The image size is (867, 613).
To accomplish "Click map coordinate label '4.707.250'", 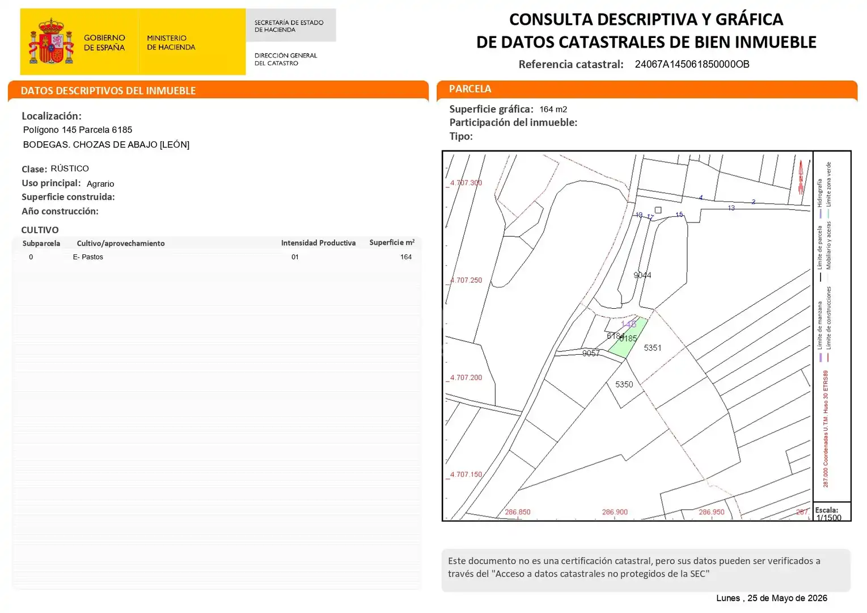I will (x=466, y=280).
